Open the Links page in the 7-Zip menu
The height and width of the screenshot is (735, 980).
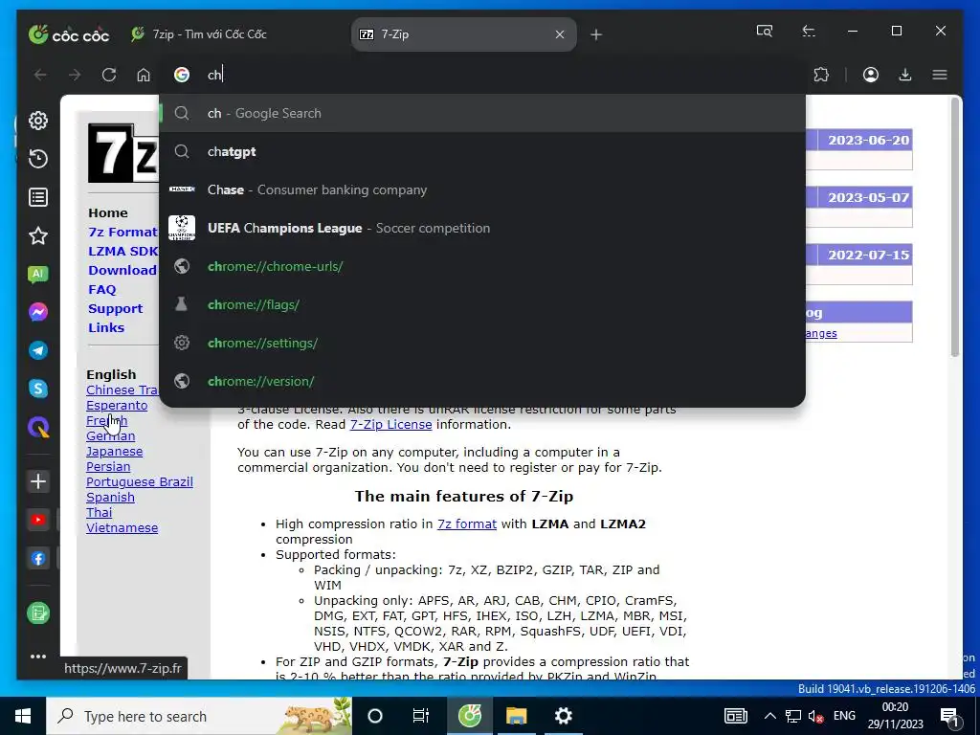pyautogui.click(x=106, y=327)
